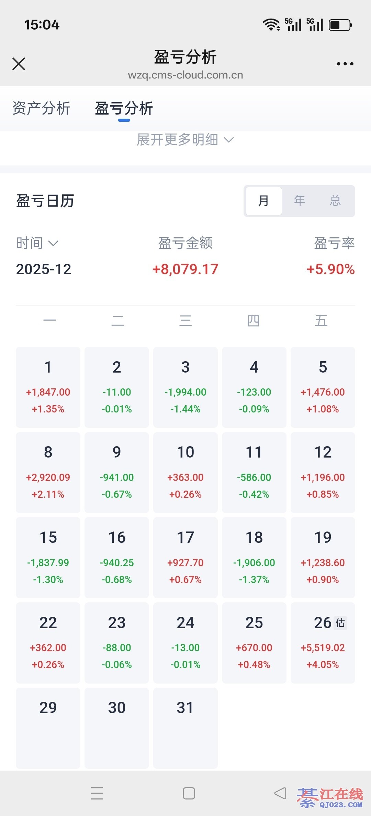Screen dimensions: 371x816
Task: Tap the Android back navigation icon
Action: [x=280, y=793]
